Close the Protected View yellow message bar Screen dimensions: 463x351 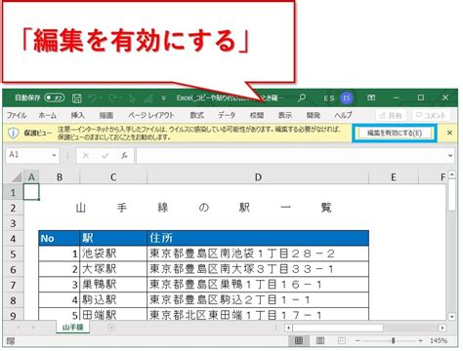pyautogui.click(x=449, y=133)
